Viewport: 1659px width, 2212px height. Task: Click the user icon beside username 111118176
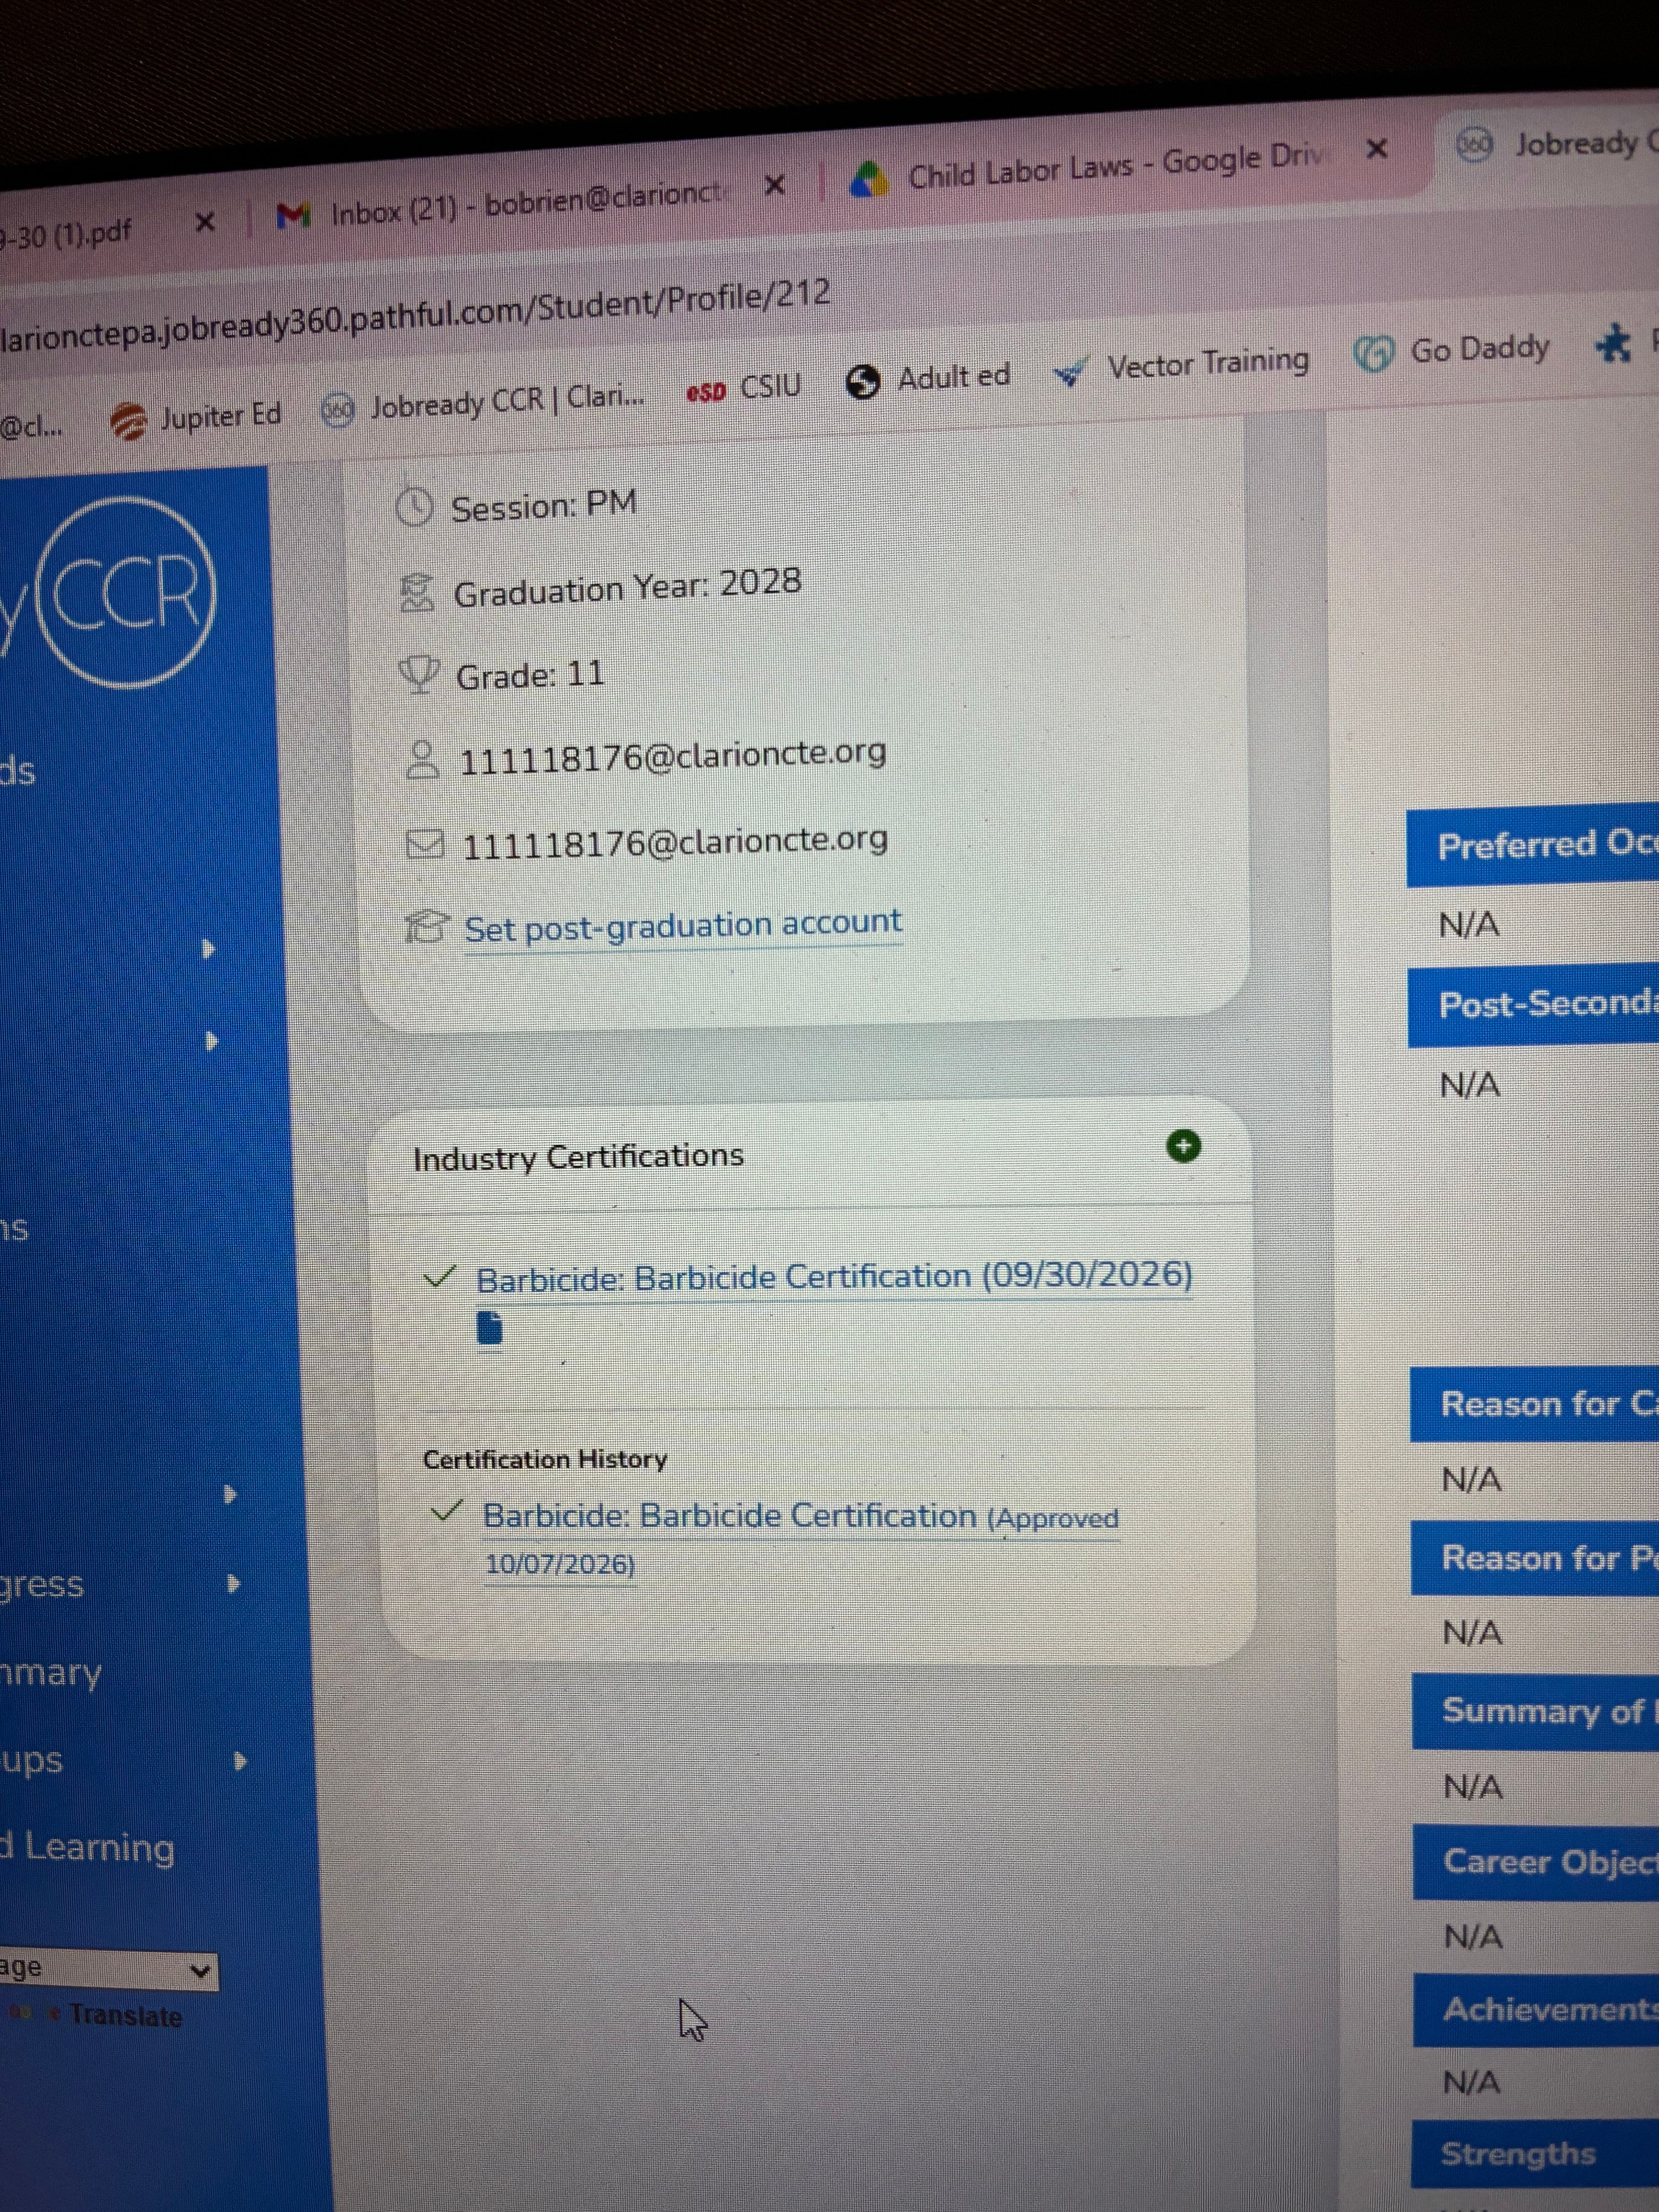(x=422, y=760)
